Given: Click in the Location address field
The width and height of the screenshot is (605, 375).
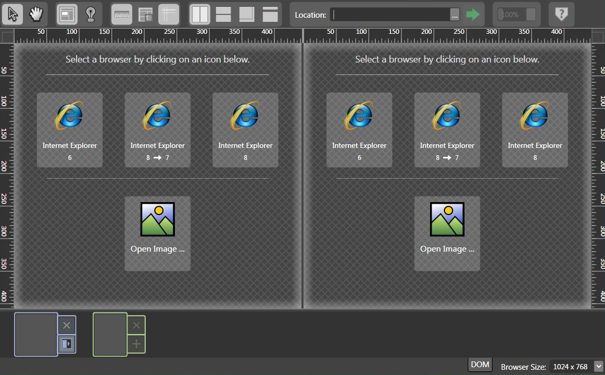Looking at the screenshot, I should 390,15.
